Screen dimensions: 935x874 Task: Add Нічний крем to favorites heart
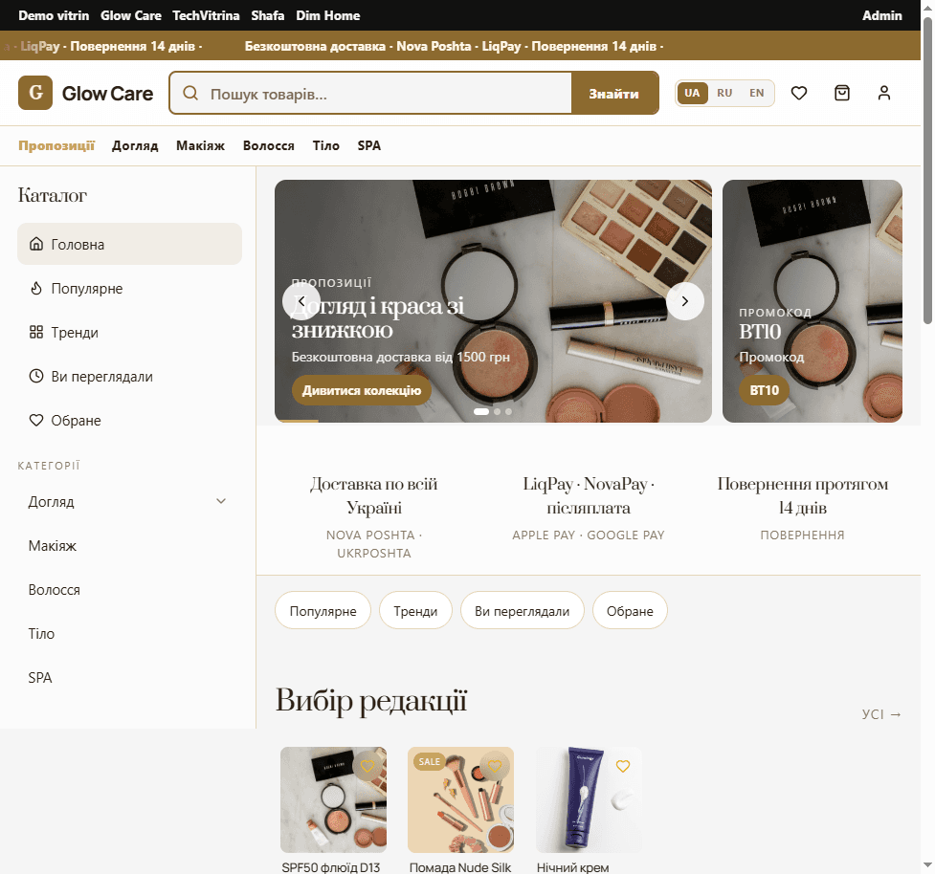coord(623,766)
